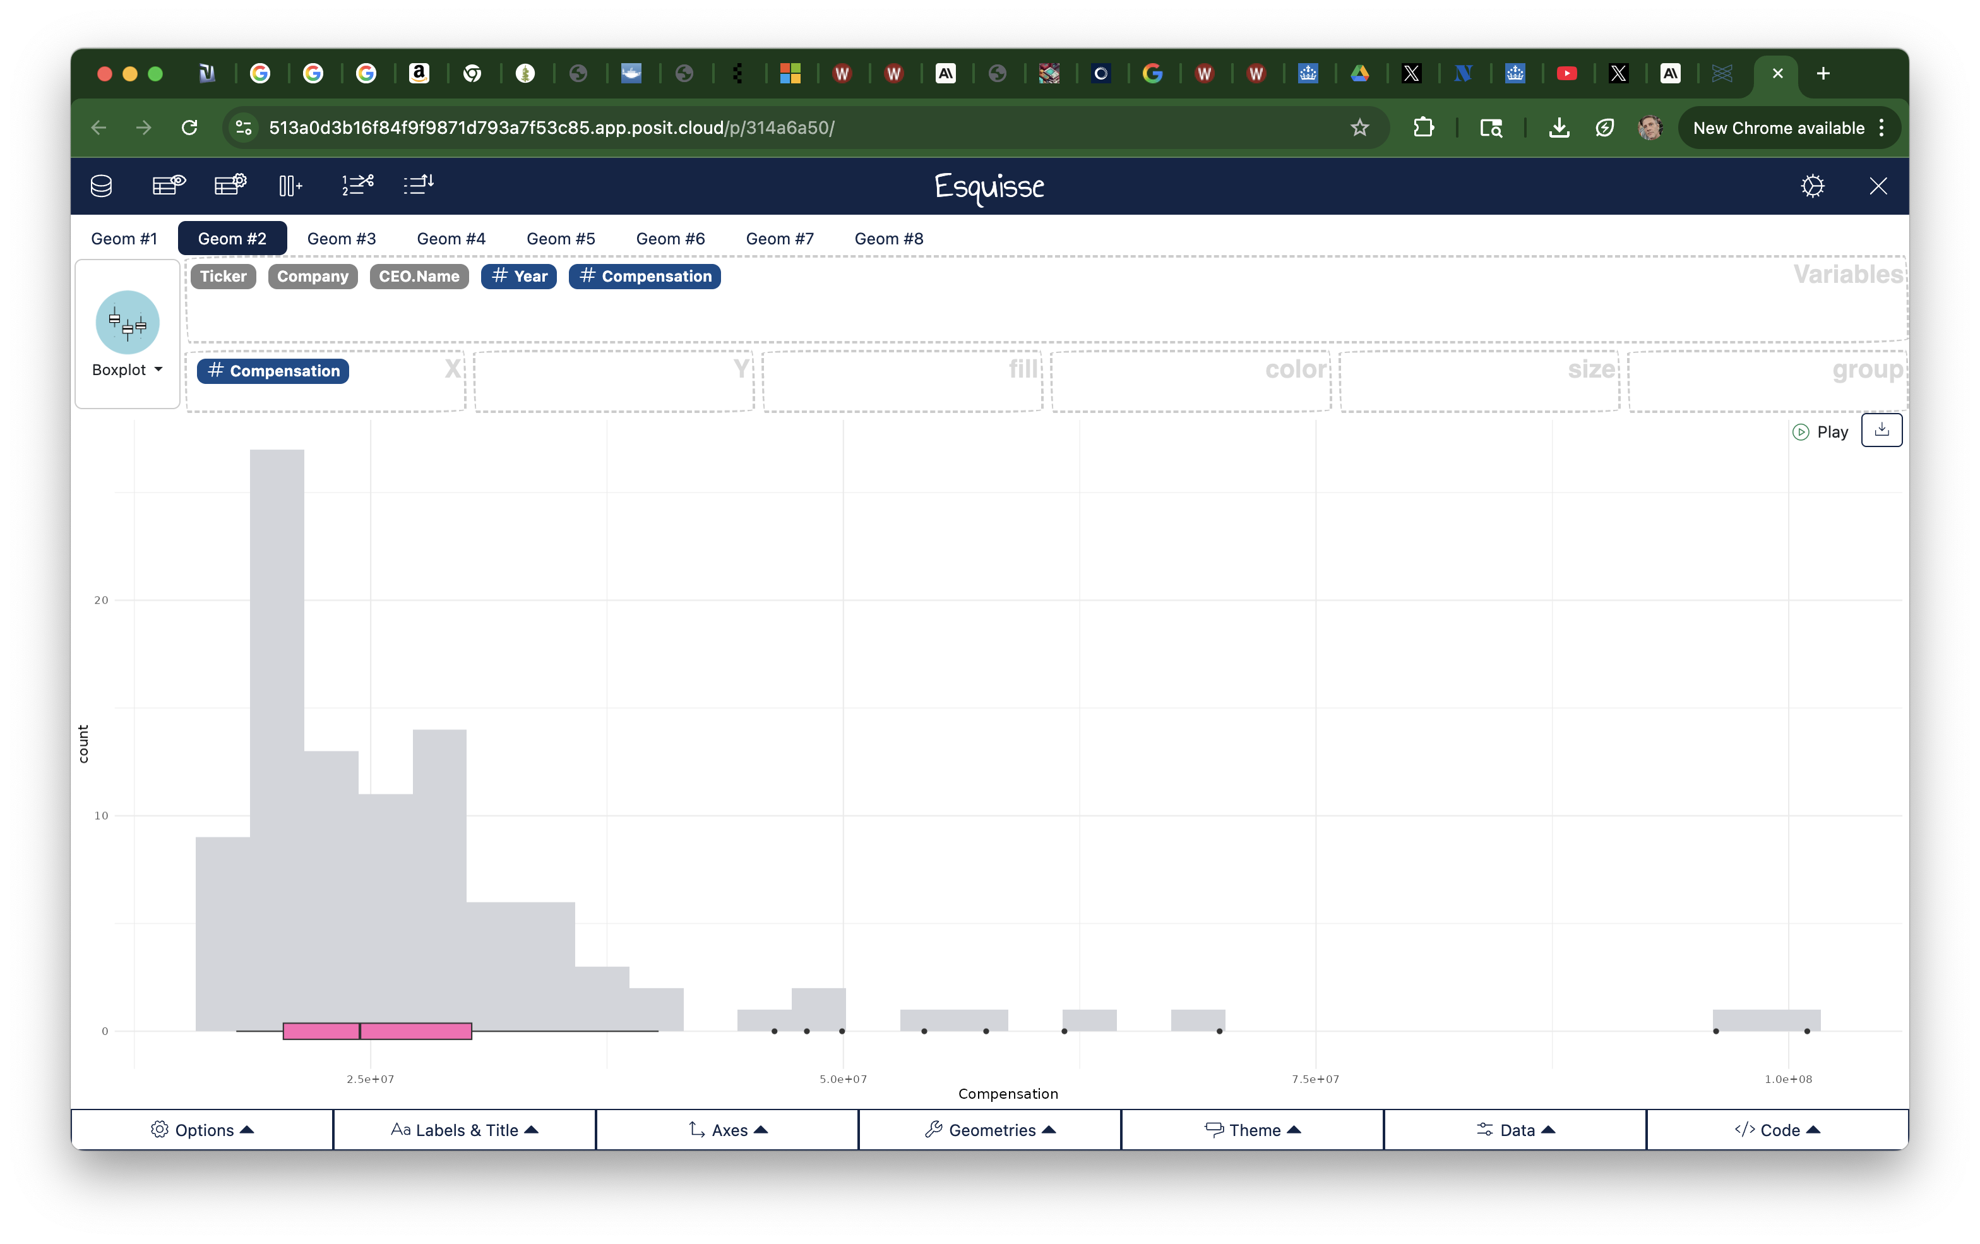
Task: Click the import data database icon
Action: (x=101, y=186)
